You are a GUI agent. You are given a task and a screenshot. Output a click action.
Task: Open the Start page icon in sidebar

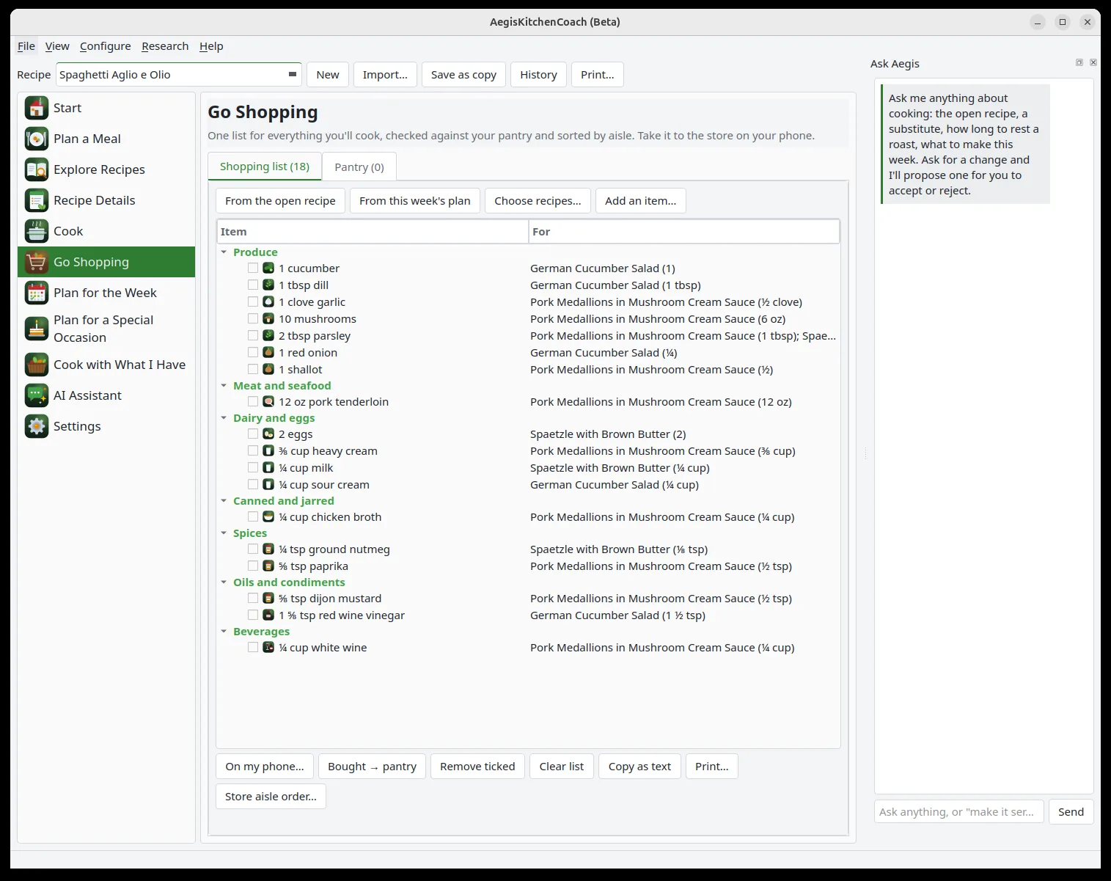[x=36, y=108]
